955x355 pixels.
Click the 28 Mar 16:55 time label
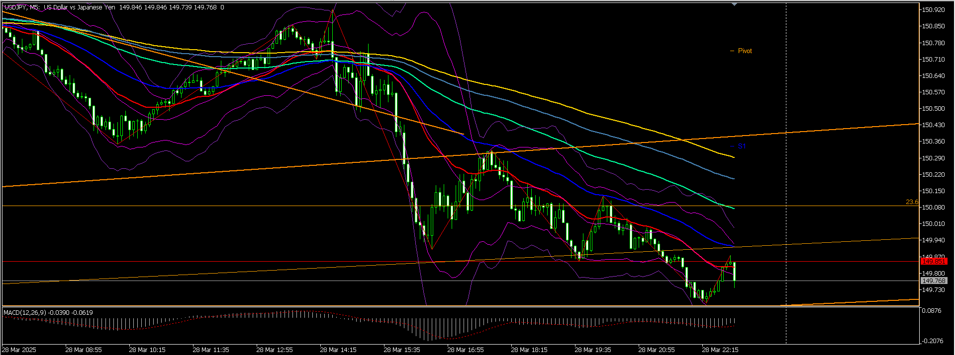(x=466, y=350)
